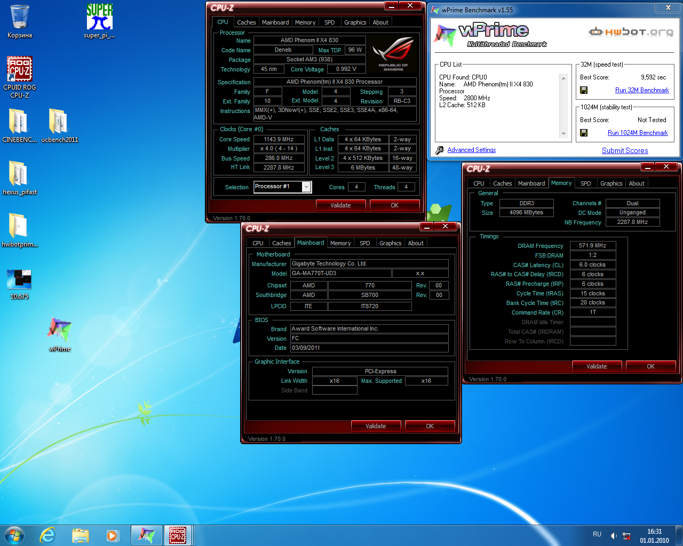Open Windows Media Player from taskbar

[112, 535]
